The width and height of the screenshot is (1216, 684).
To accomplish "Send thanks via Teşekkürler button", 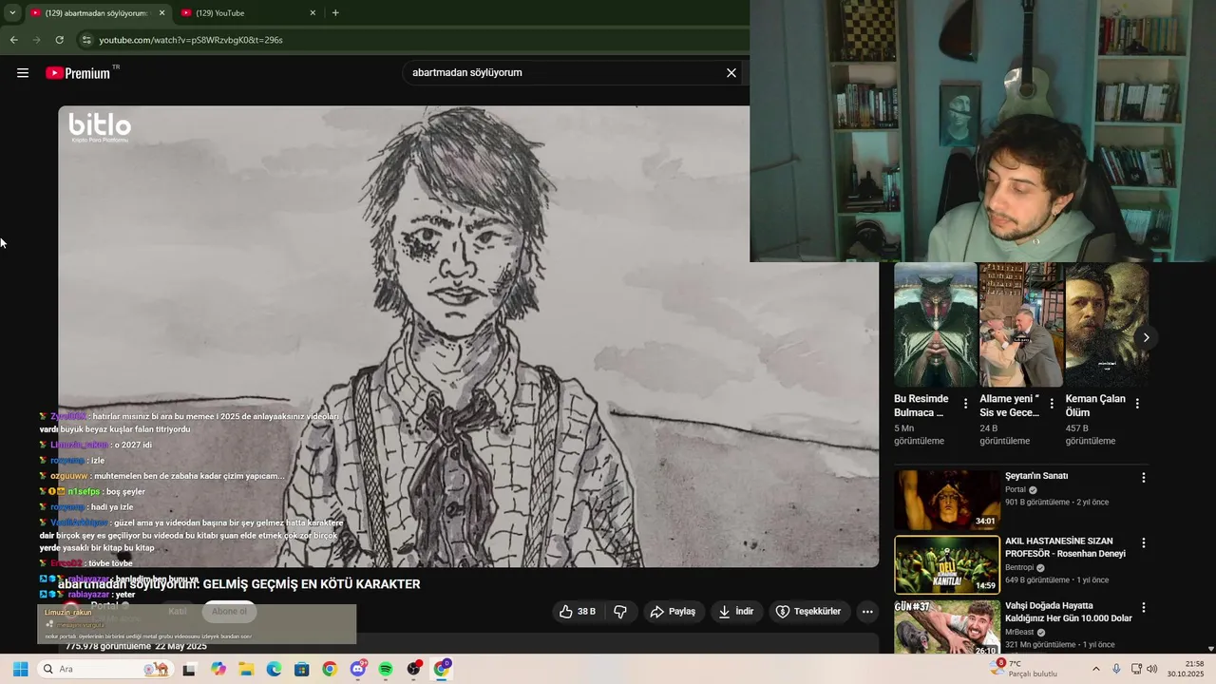I will point(809,612).
